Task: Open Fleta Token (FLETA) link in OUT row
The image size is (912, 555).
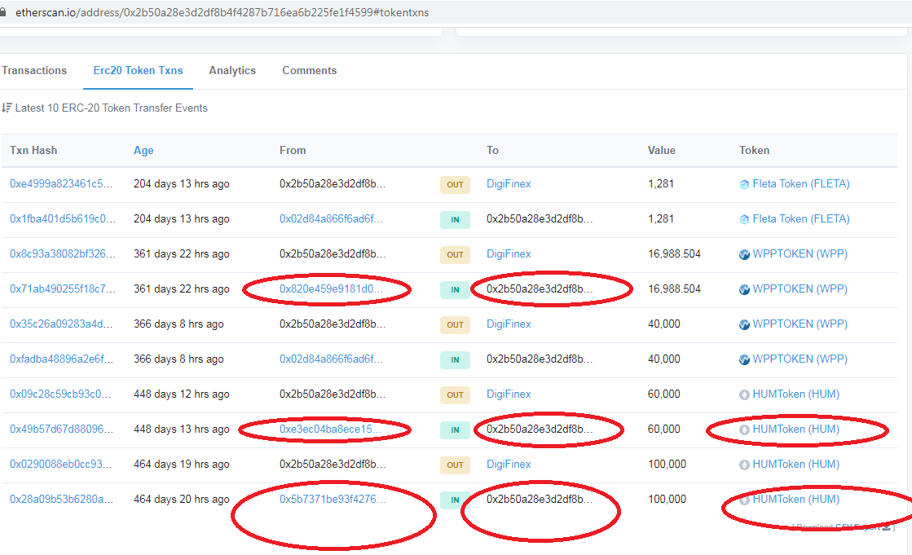Action: click(x=801, y=184)
